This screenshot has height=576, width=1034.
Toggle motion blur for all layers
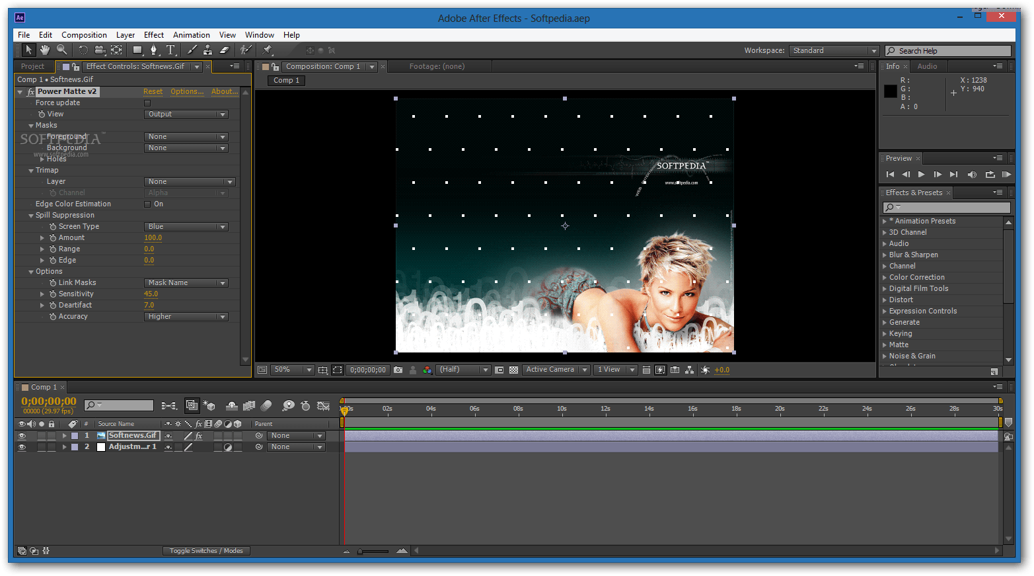click(267, 405)
